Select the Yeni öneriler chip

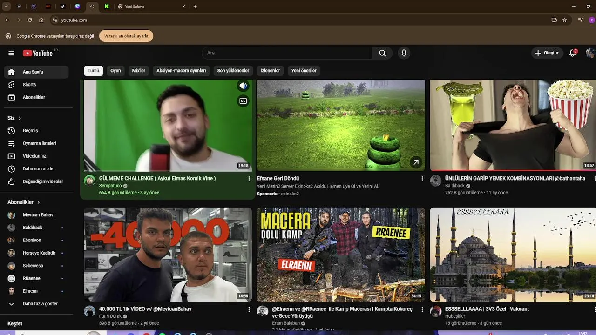[304, 71]
